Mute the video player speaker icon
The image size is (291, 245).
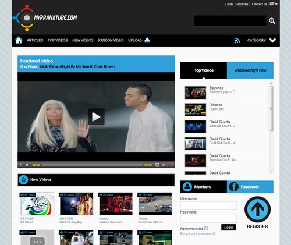(x=164, y=165)
